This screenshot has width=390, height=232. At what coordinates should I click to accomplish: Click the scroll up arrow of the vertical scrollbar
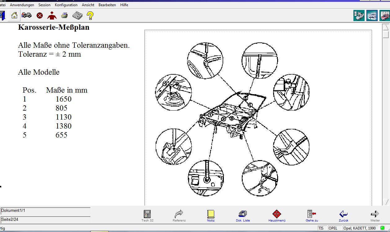(x=386, y=27)
